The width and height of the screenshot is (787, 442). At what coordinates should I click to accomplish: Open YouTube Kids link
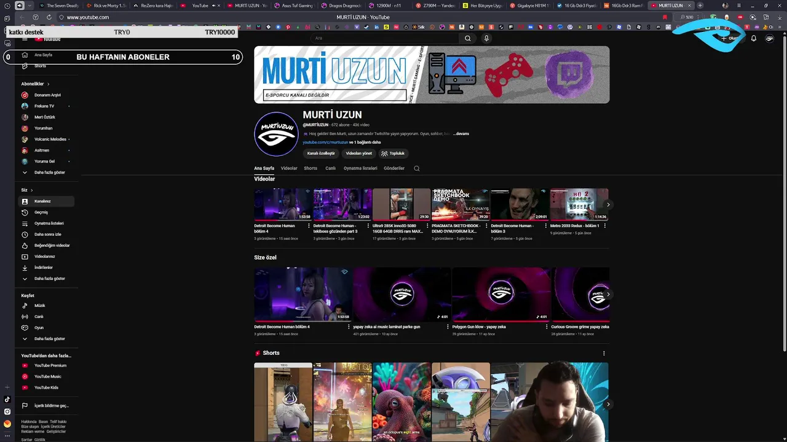(46, 388)
